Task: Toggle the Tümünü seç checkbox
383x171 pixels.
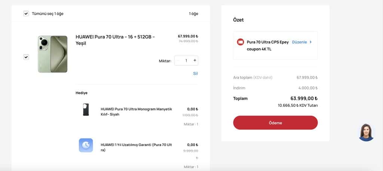Action: [26, 14]
